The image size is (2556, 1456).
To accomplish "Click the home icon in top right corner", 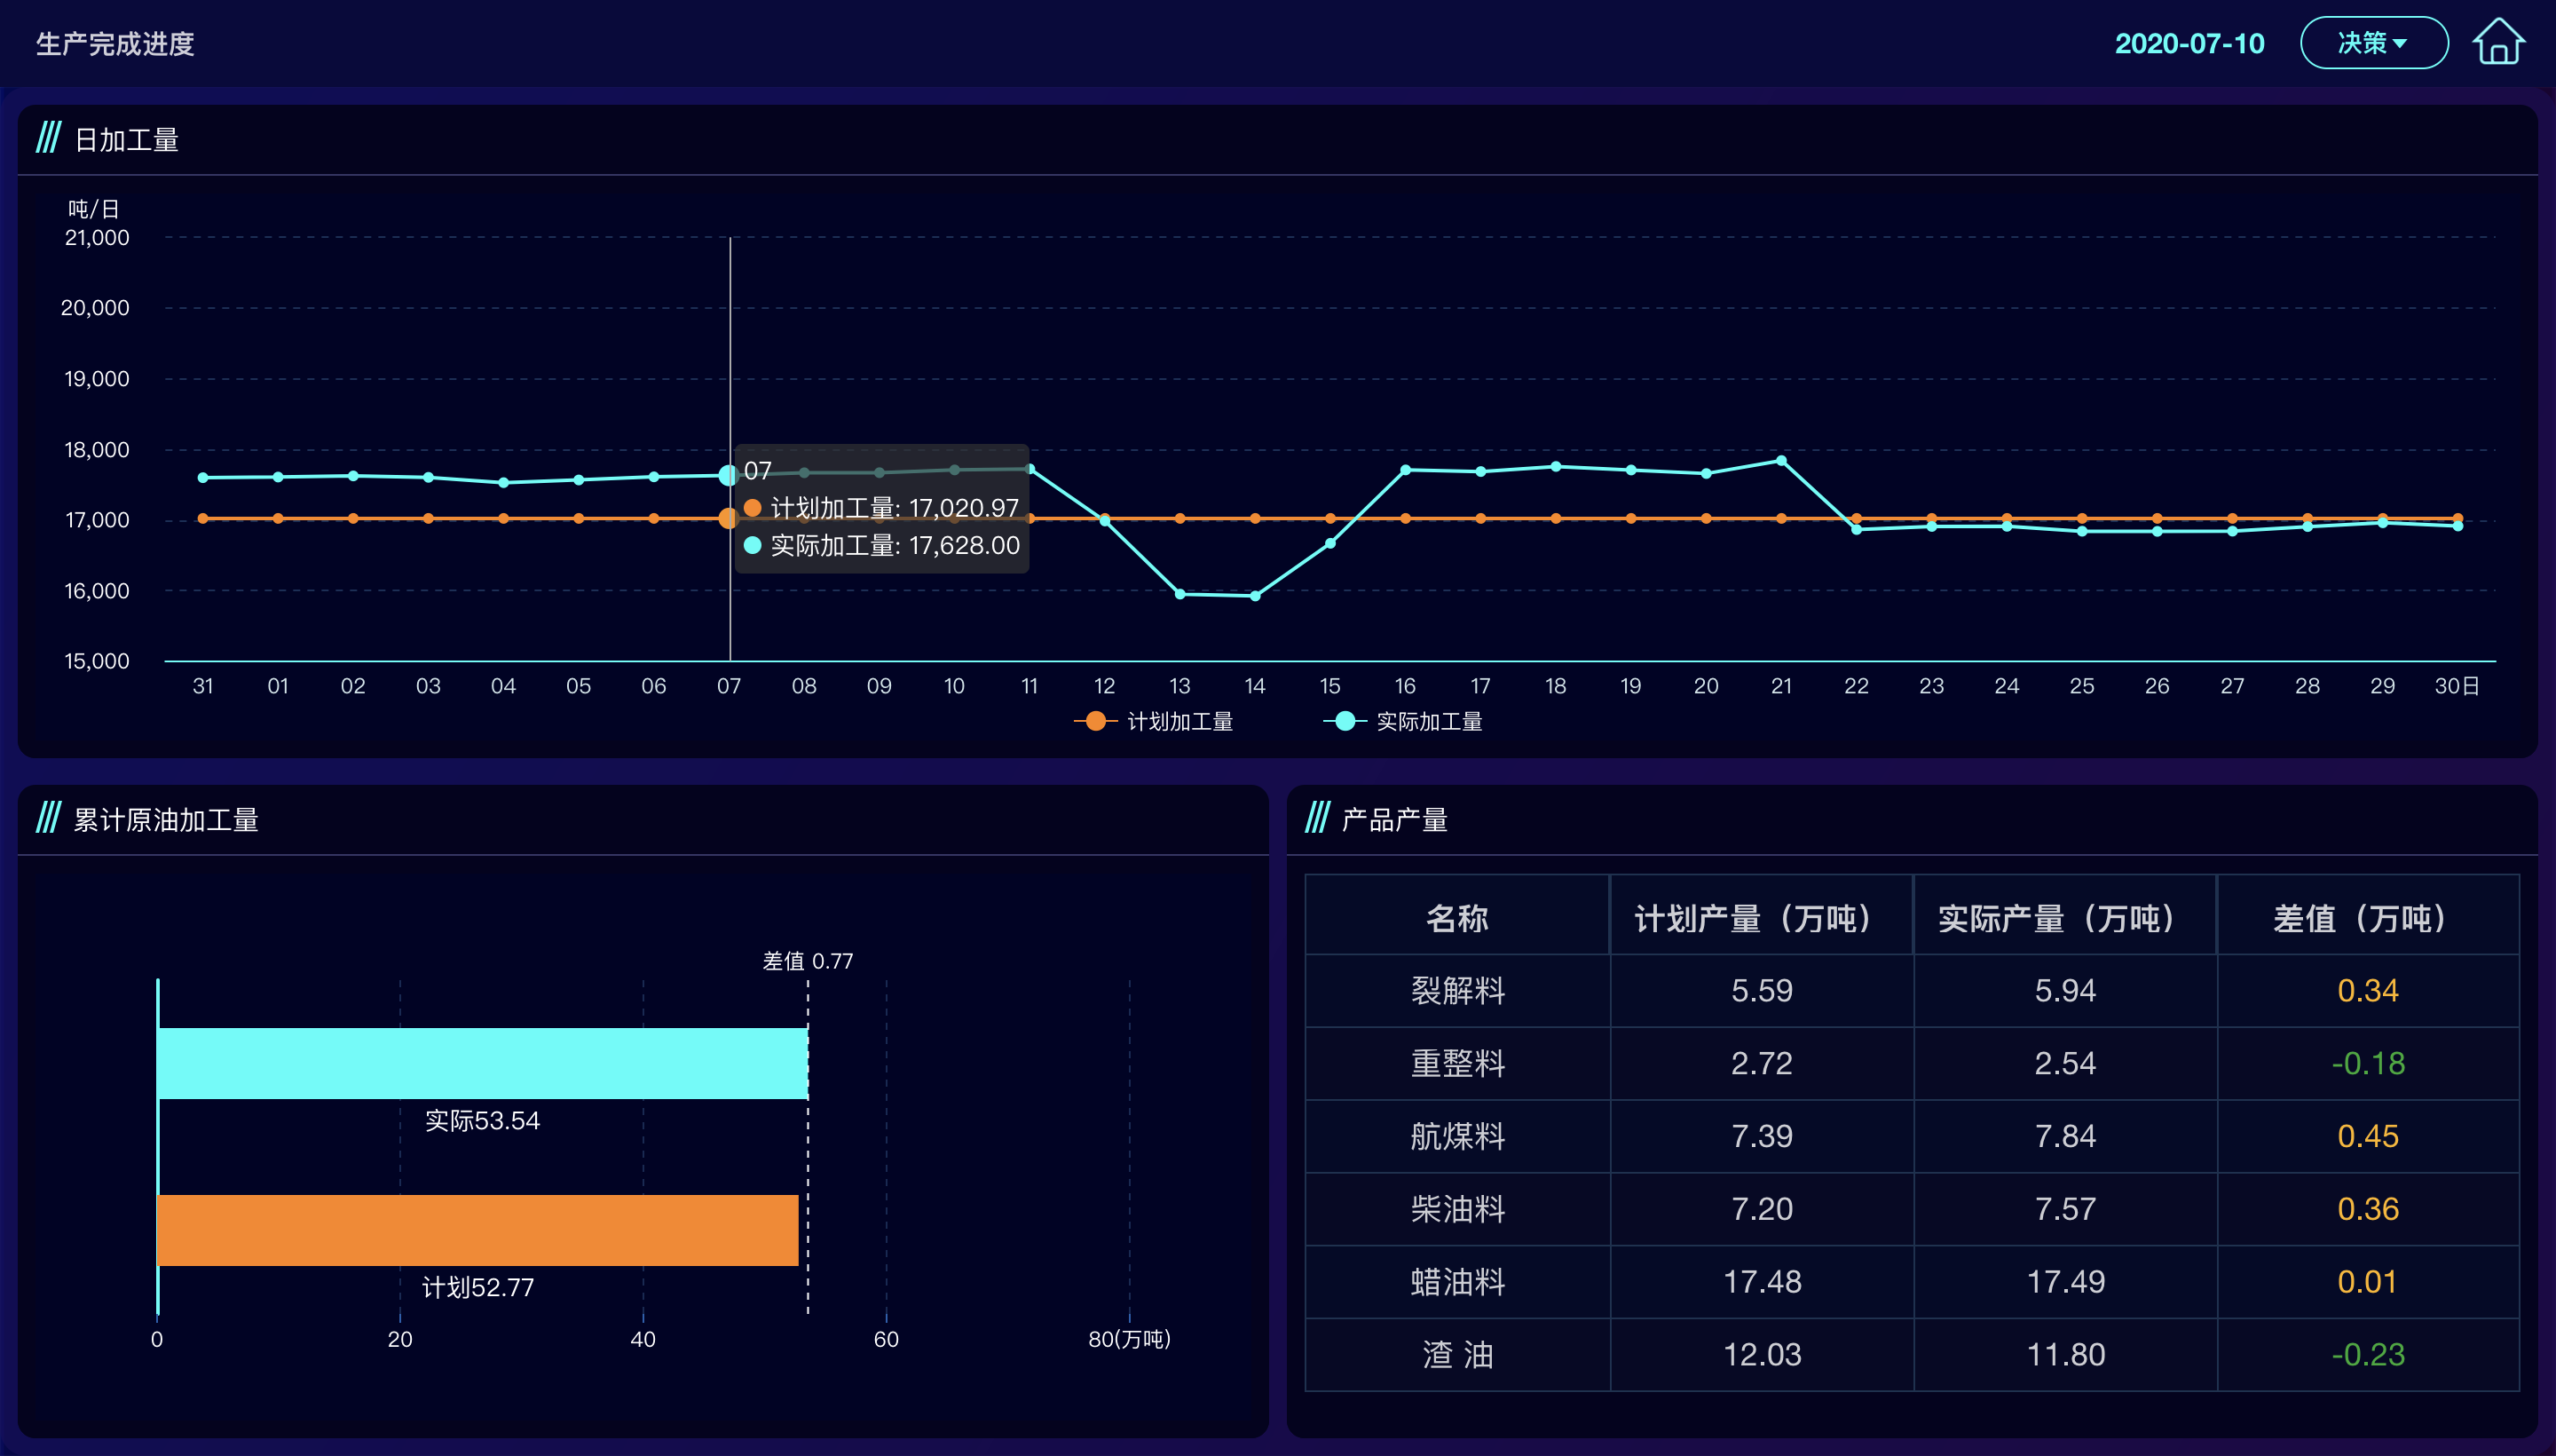I will coord(2500,42).
